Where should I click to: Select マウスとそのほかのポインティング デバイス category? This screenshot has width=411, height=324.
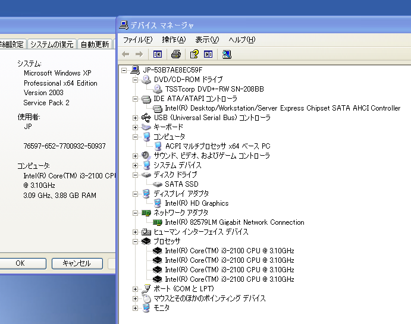[x=209, y=298]
